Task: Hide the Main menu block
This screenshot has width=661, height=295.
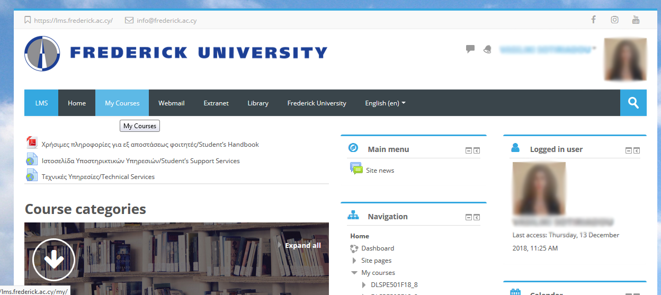Action: (x=469, y=150)
